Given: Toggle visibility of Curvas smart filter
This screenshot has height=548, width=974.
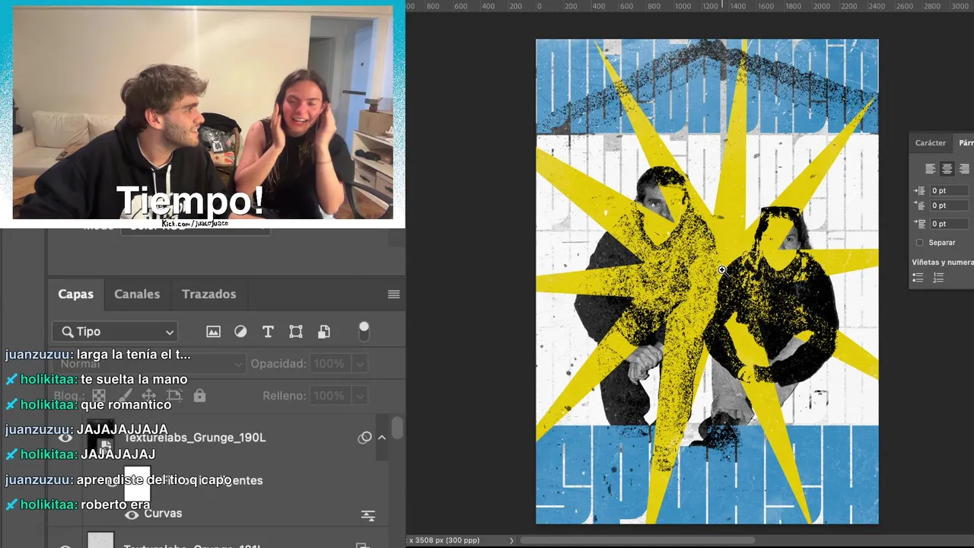Looking at the screenshot, I should click(x=132, y=515).
